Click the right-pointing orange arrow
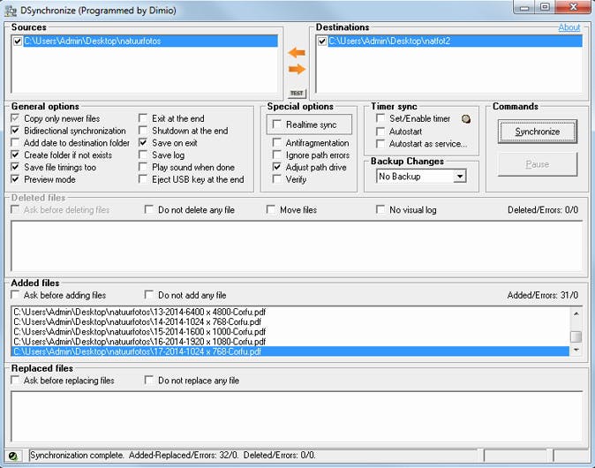 coord(297,69)
